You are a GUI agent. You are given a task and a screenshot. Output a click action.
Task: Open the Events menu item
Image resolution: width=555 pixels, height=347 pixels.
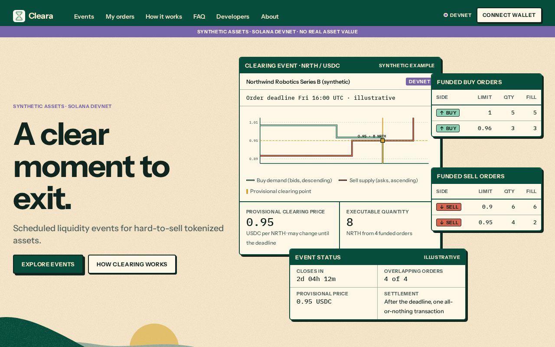point(84,16)
